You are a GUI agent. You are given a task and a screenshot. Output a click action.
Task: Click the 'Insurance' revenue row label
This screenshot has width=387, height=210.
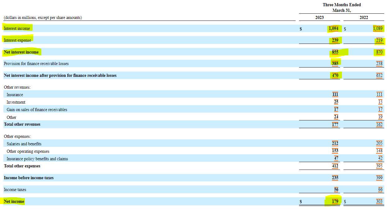15,95
